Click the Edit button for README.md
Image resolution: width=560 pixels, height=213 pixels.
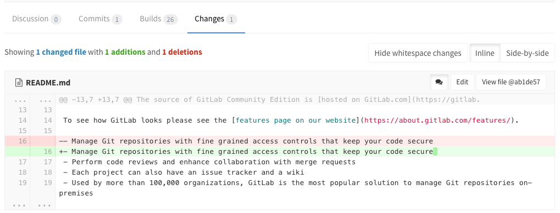click(x=462, y=82)
